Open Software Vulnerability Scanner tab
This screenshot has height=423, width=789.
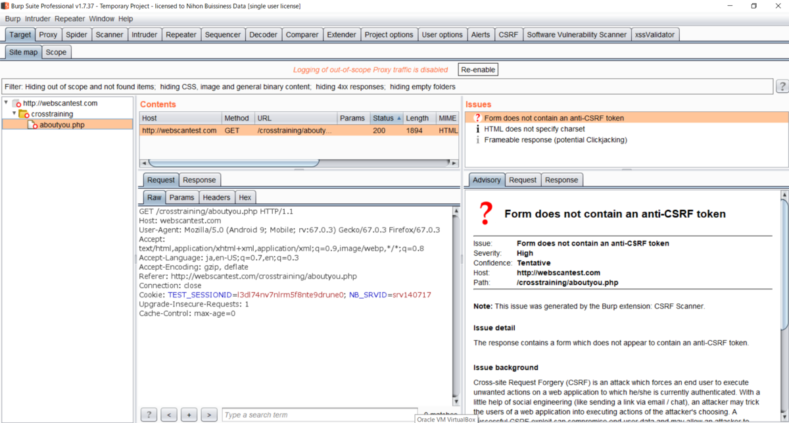pyautogui.click(x=577, y=35)
